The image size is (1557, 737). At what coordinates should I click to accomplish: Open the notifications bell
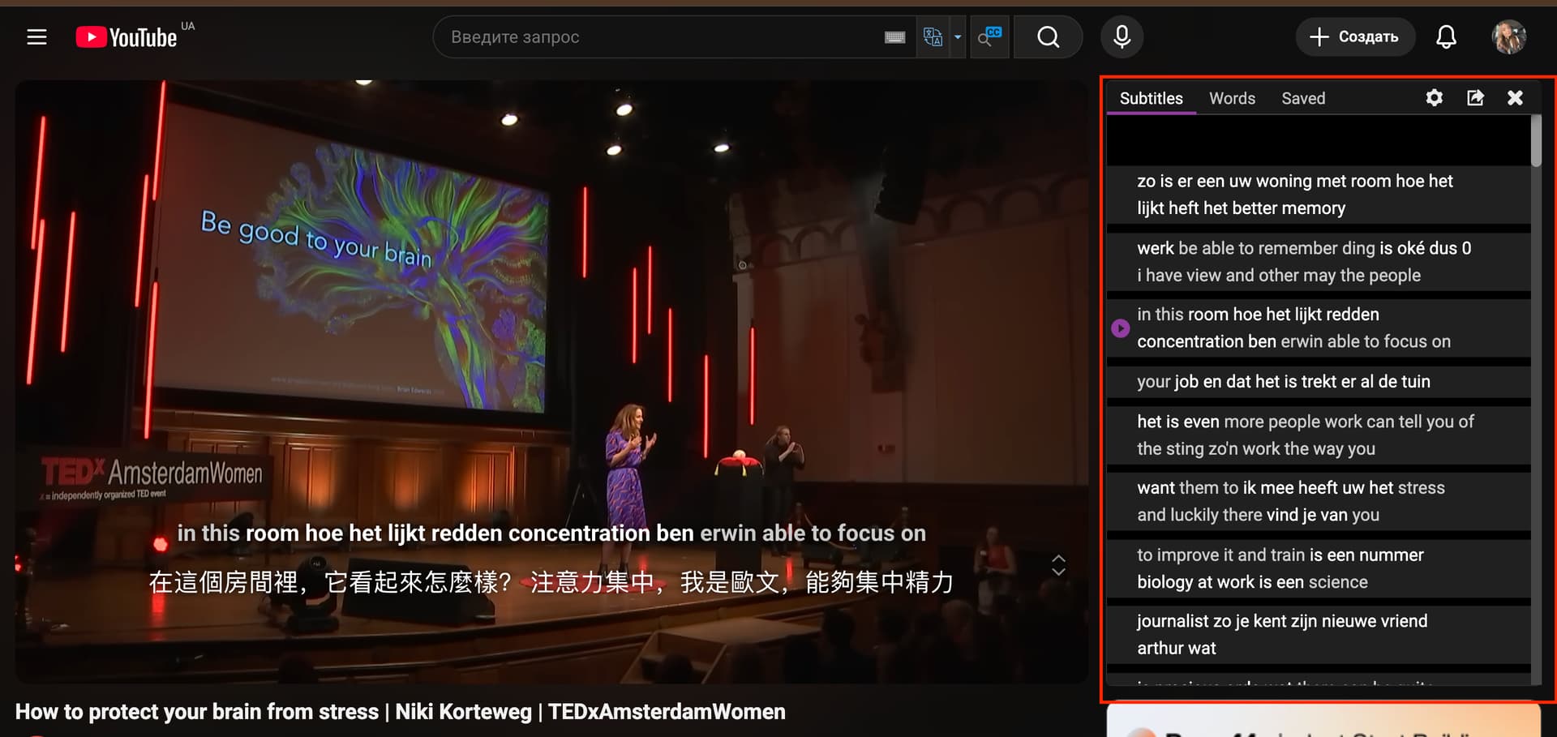coord(1446,37)
